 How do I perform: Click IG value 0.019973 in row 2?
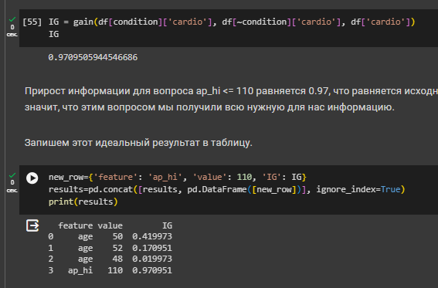[x=152, y=259]
